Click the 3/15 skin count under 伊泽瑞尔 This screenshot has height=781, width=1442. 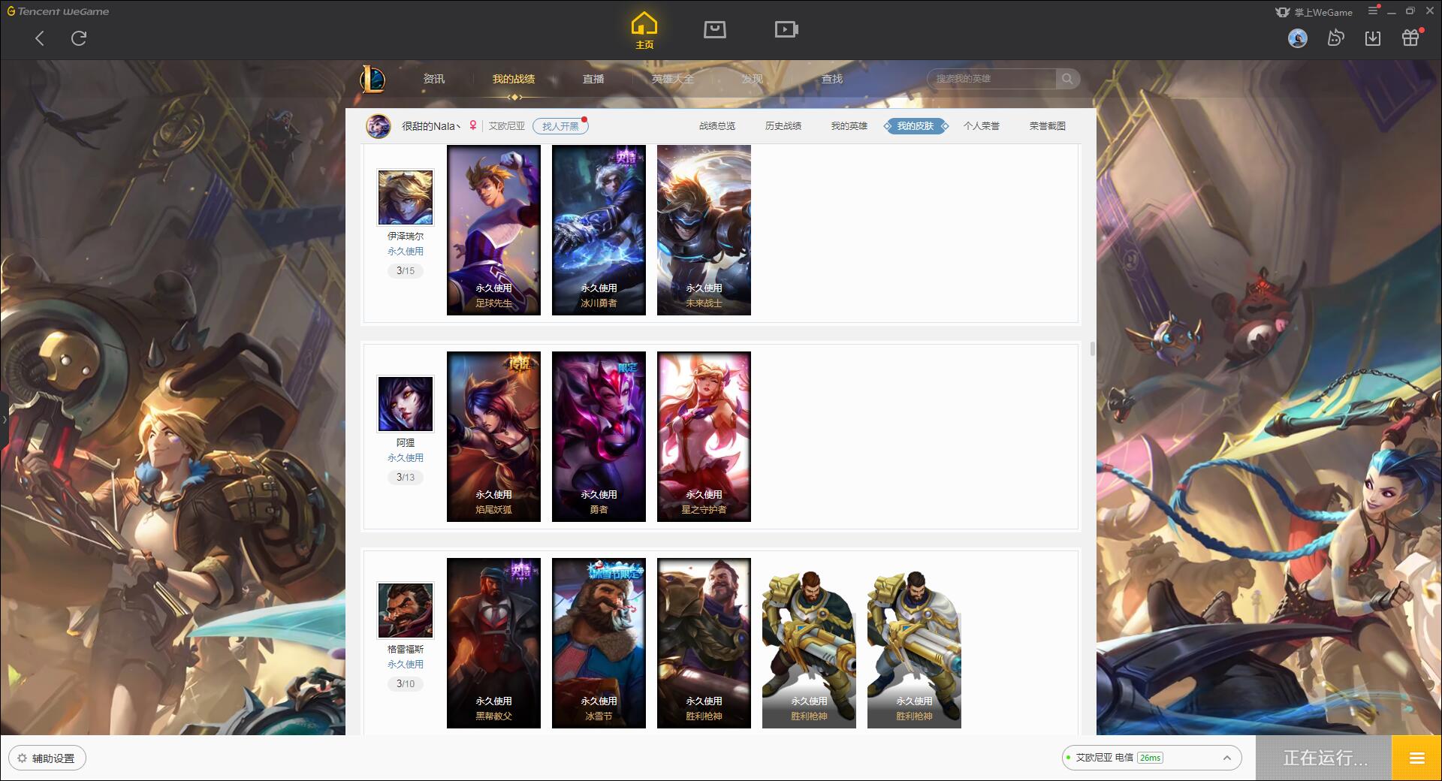pyautogui.click(x=406, y=271)
